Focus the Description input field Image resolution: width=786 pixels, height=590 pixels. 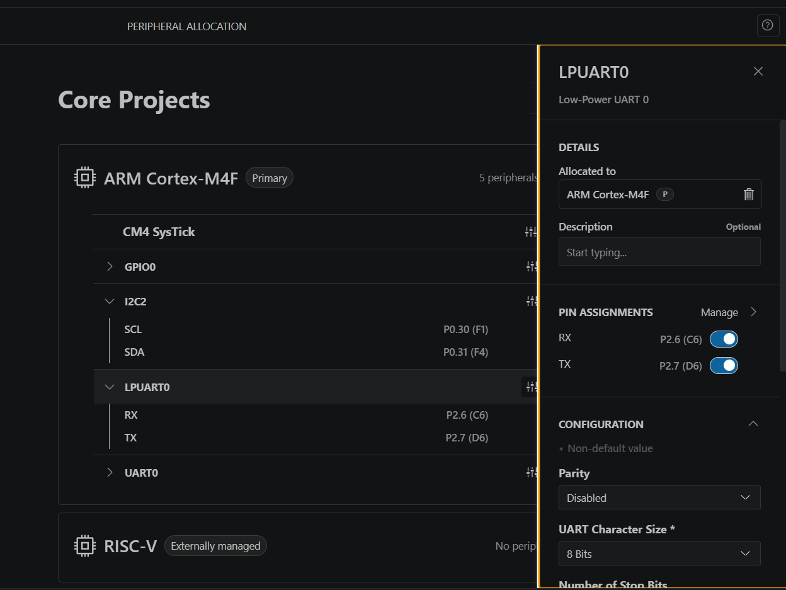[x=659, y=252]
